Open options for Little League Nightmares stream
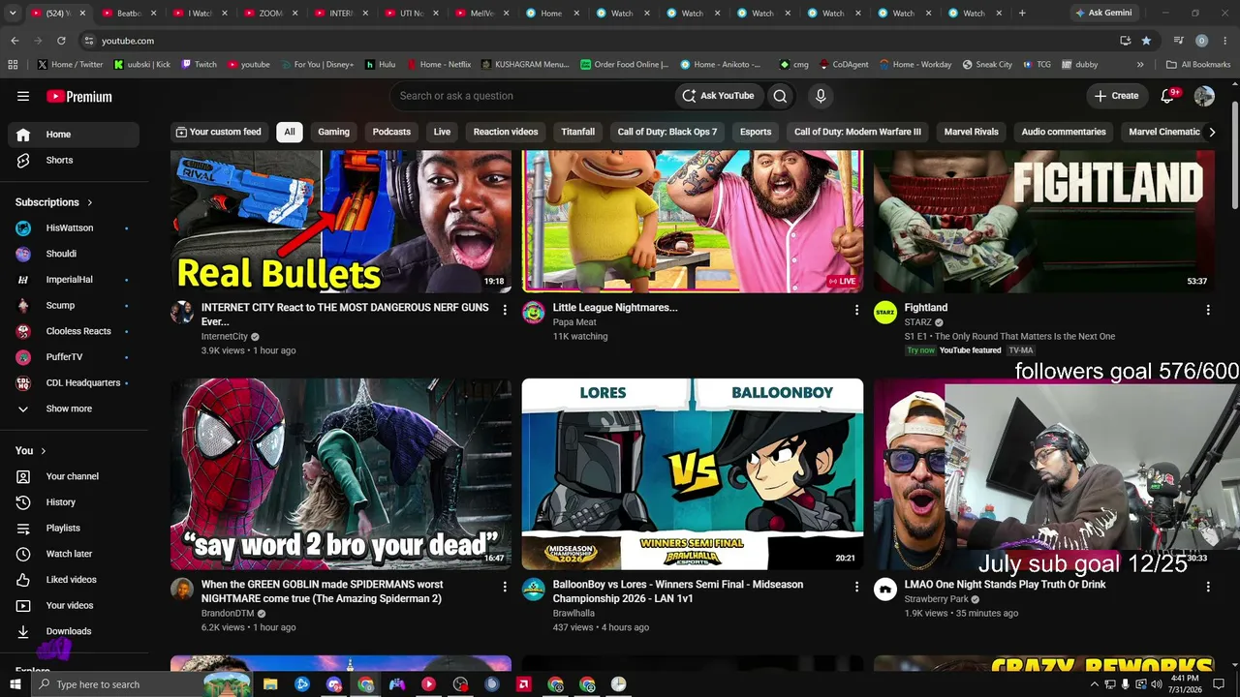 (x=856, y=310)
